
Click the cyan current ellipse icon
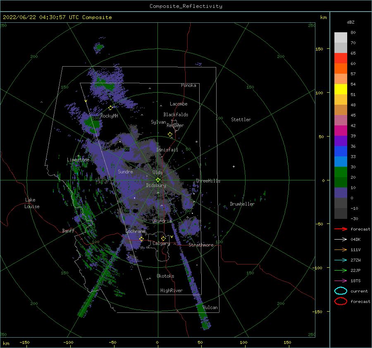pyautogui.click(x=341, y=291)
